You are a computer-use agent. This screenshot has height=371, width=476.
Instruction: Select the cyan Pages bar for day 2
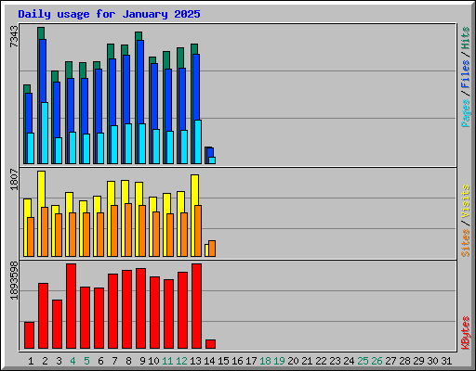click(x=45, y=133)
